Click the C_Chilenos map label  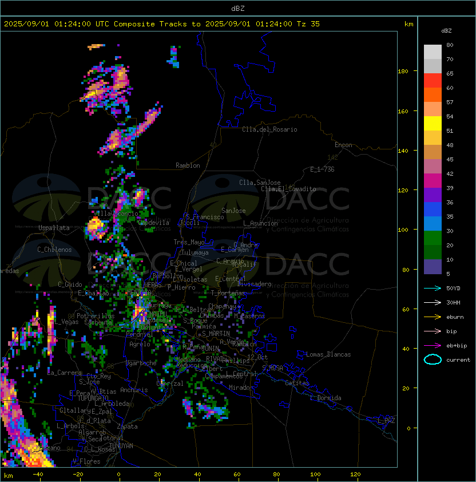pyautogui.click(x=54, y=250)
